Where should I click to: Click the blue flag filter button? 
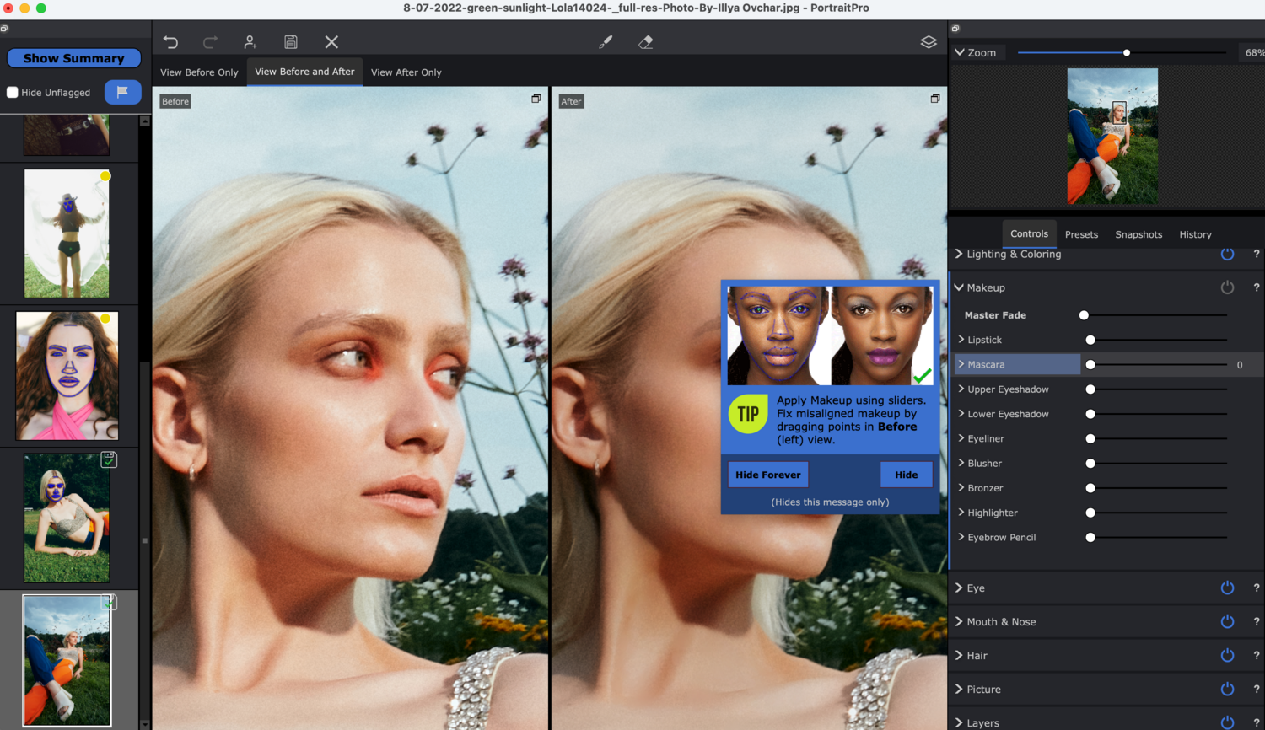[x=122, y=92]
